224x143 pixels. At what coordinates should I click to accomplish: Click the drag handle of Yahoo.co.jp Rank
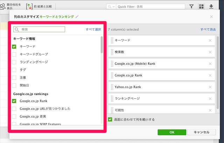(112, 87)
